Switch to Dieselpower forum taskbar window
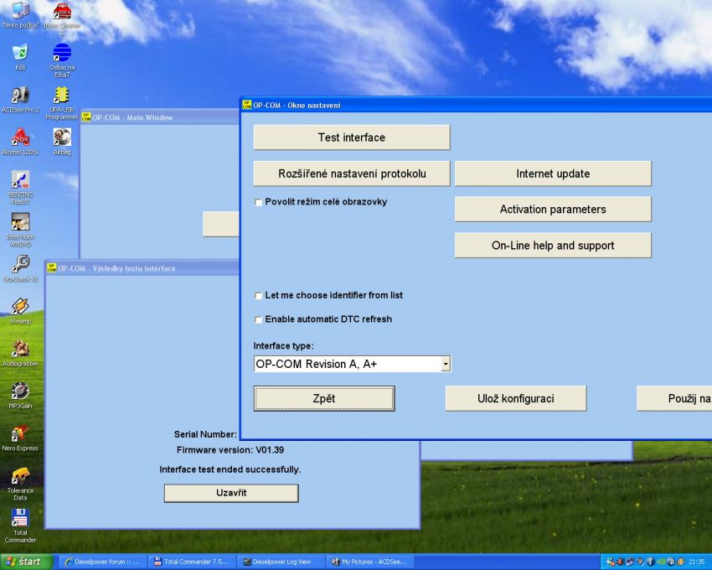 (x=103, y=562)
